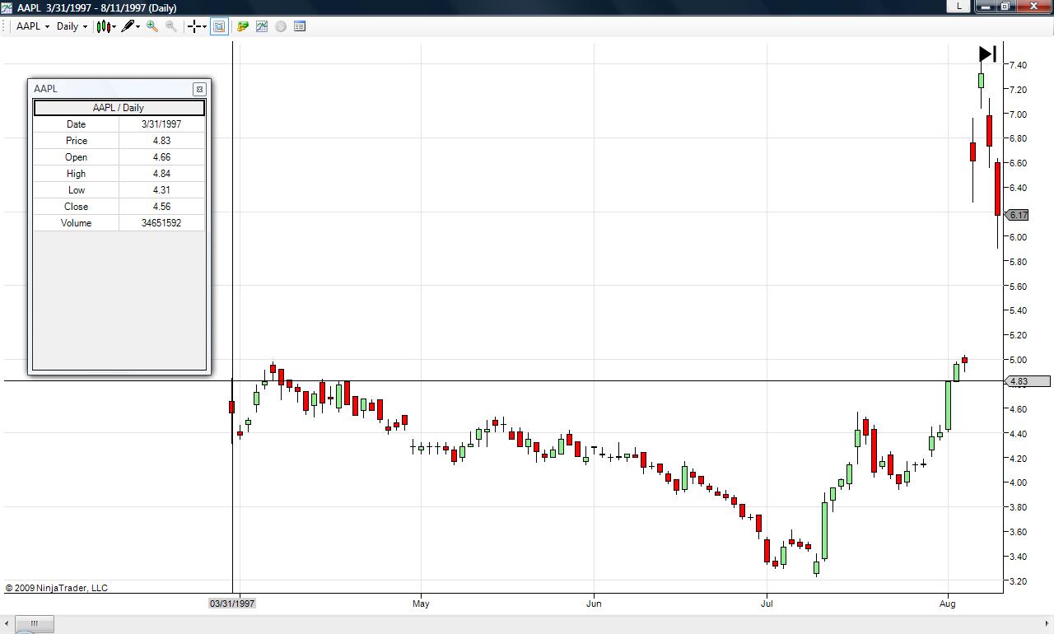Click the Jul label on time axis
This screenshot has width=1054, height=634.
pos(767,604)
